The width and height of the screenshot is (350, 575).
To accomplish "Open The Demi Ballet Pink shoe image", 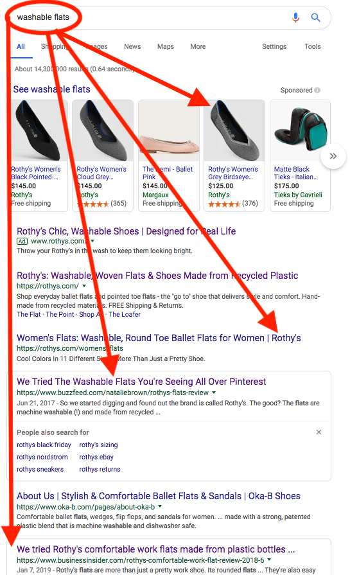I will tap(169, 131).
